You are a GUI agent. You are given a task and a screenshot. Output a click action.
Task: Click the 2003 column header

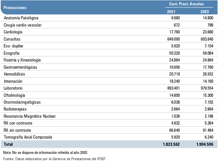(x=205, y=12)
